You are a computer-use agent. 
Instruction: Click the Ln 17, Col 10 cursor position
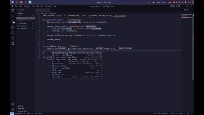[157, 114]
